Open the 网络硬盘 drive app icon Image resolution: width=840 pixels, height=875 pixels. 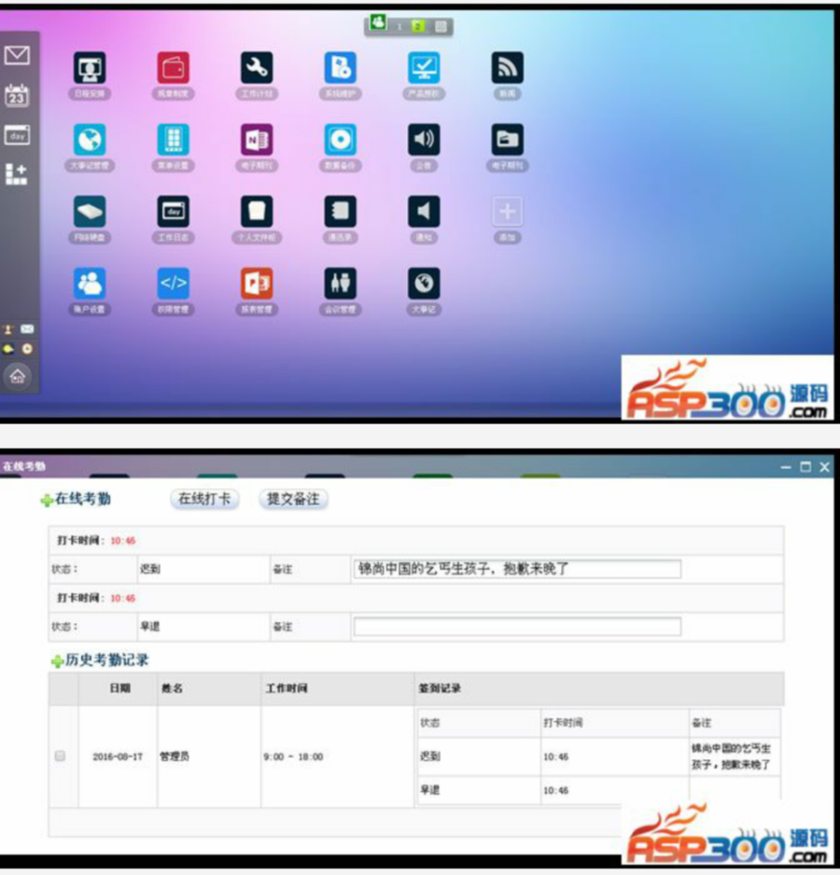click(x=90, y=212)
